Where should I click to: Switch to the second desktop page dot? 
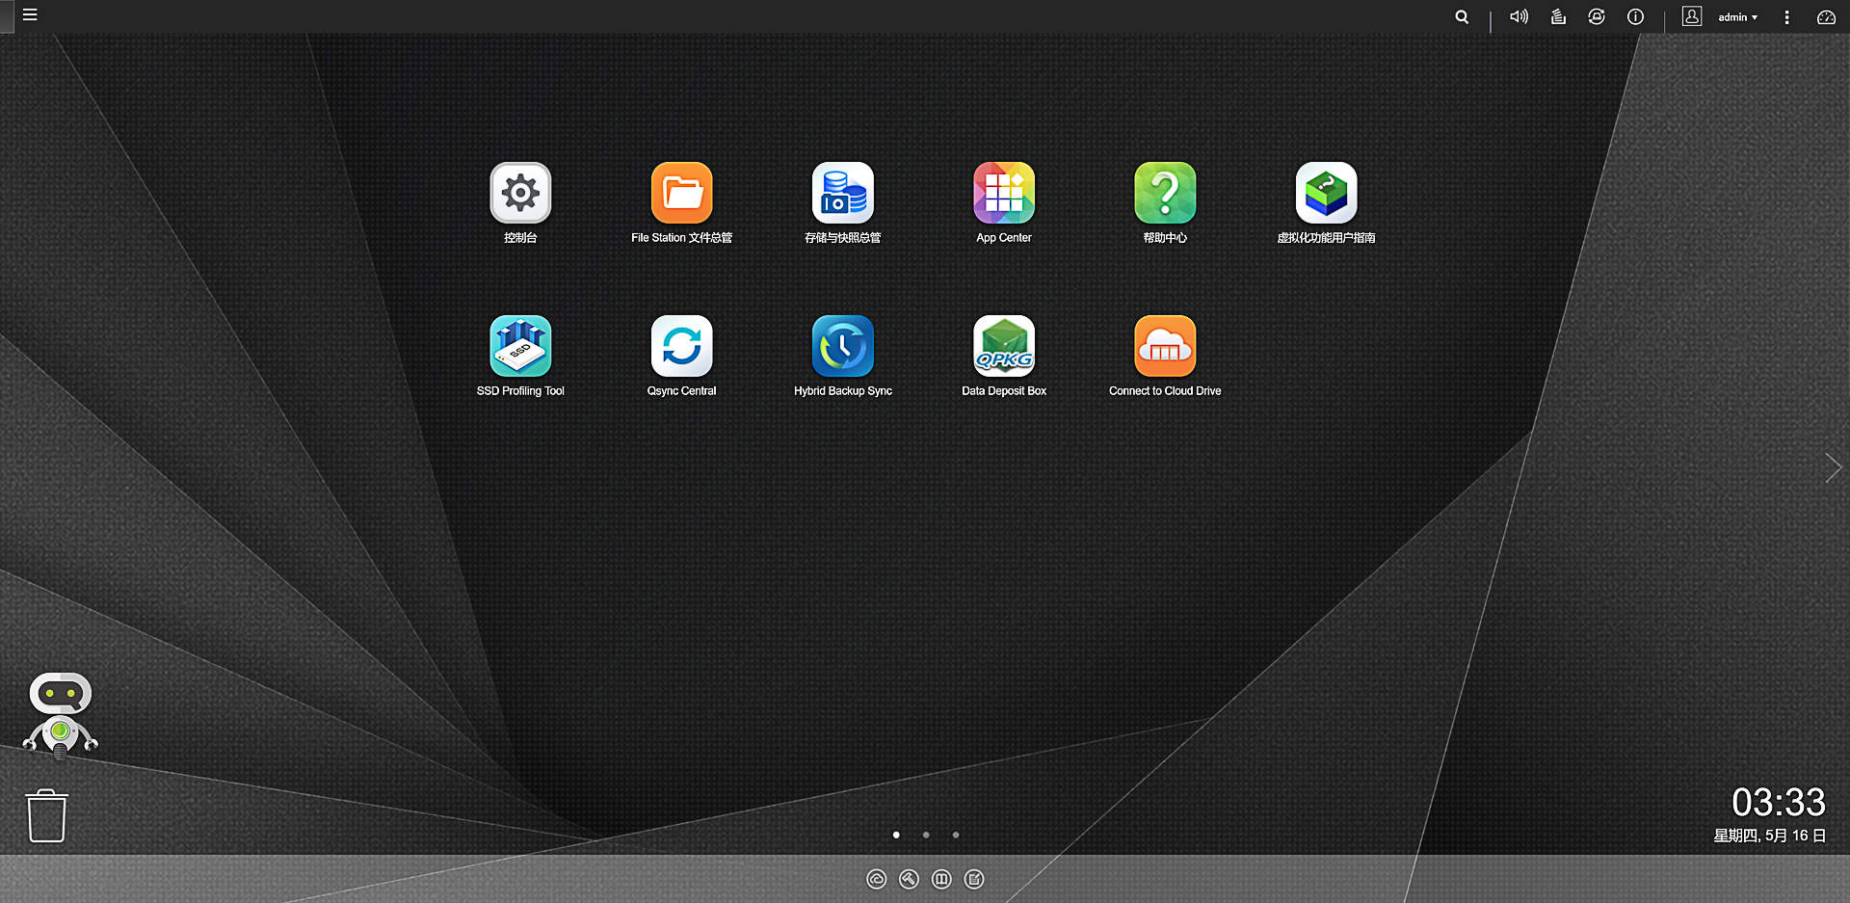tap(926, 835)
